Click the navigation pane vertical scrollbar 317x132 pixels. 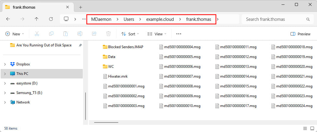(x=86, y=106)
